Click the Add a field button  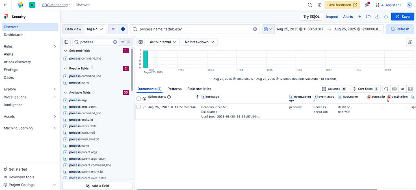click(97, 186)
